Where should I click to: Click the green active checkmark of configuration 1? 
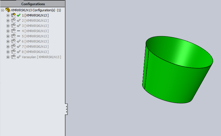(19, 15)
